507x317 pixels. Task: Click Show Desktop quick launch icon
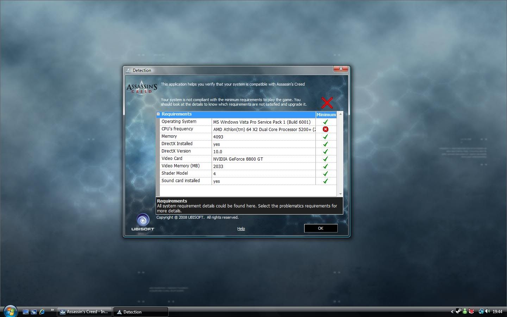tap(25, 312)
